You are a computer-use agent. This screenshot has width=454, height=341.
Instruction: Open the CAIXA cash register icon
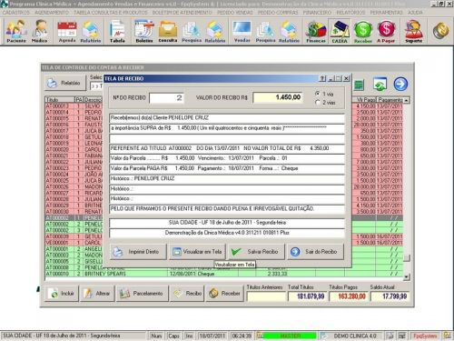340,31
